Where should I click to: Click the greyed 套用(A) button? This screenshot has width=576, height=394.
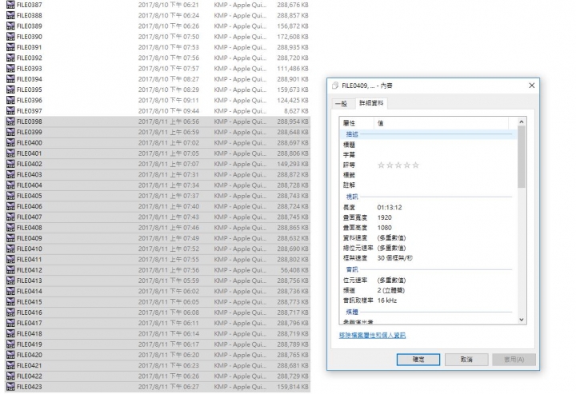[x=514, y=360]
